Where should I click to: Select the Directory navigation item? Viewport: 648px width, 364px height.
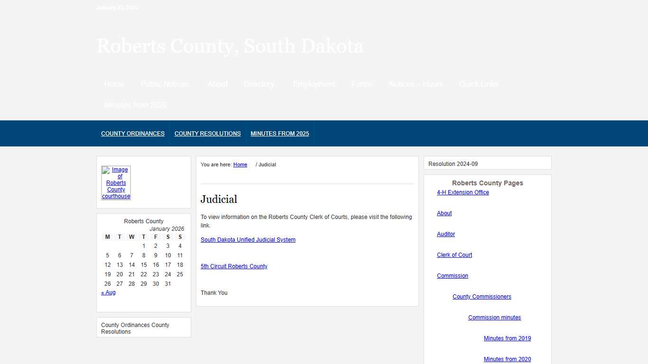[259, 84]
